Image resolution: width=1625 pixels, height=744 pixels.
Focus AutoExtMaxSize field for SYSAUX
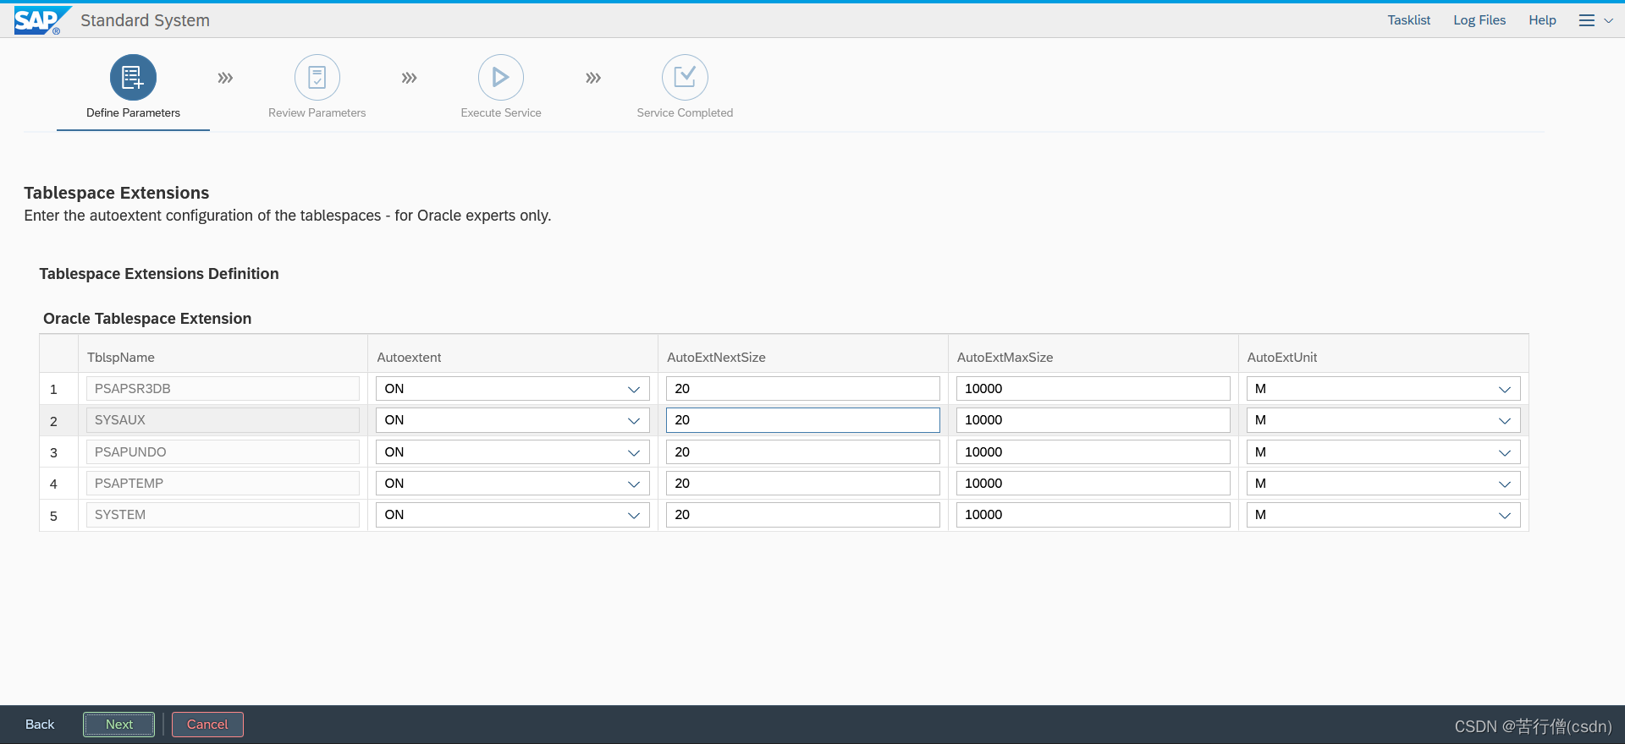1093,420
